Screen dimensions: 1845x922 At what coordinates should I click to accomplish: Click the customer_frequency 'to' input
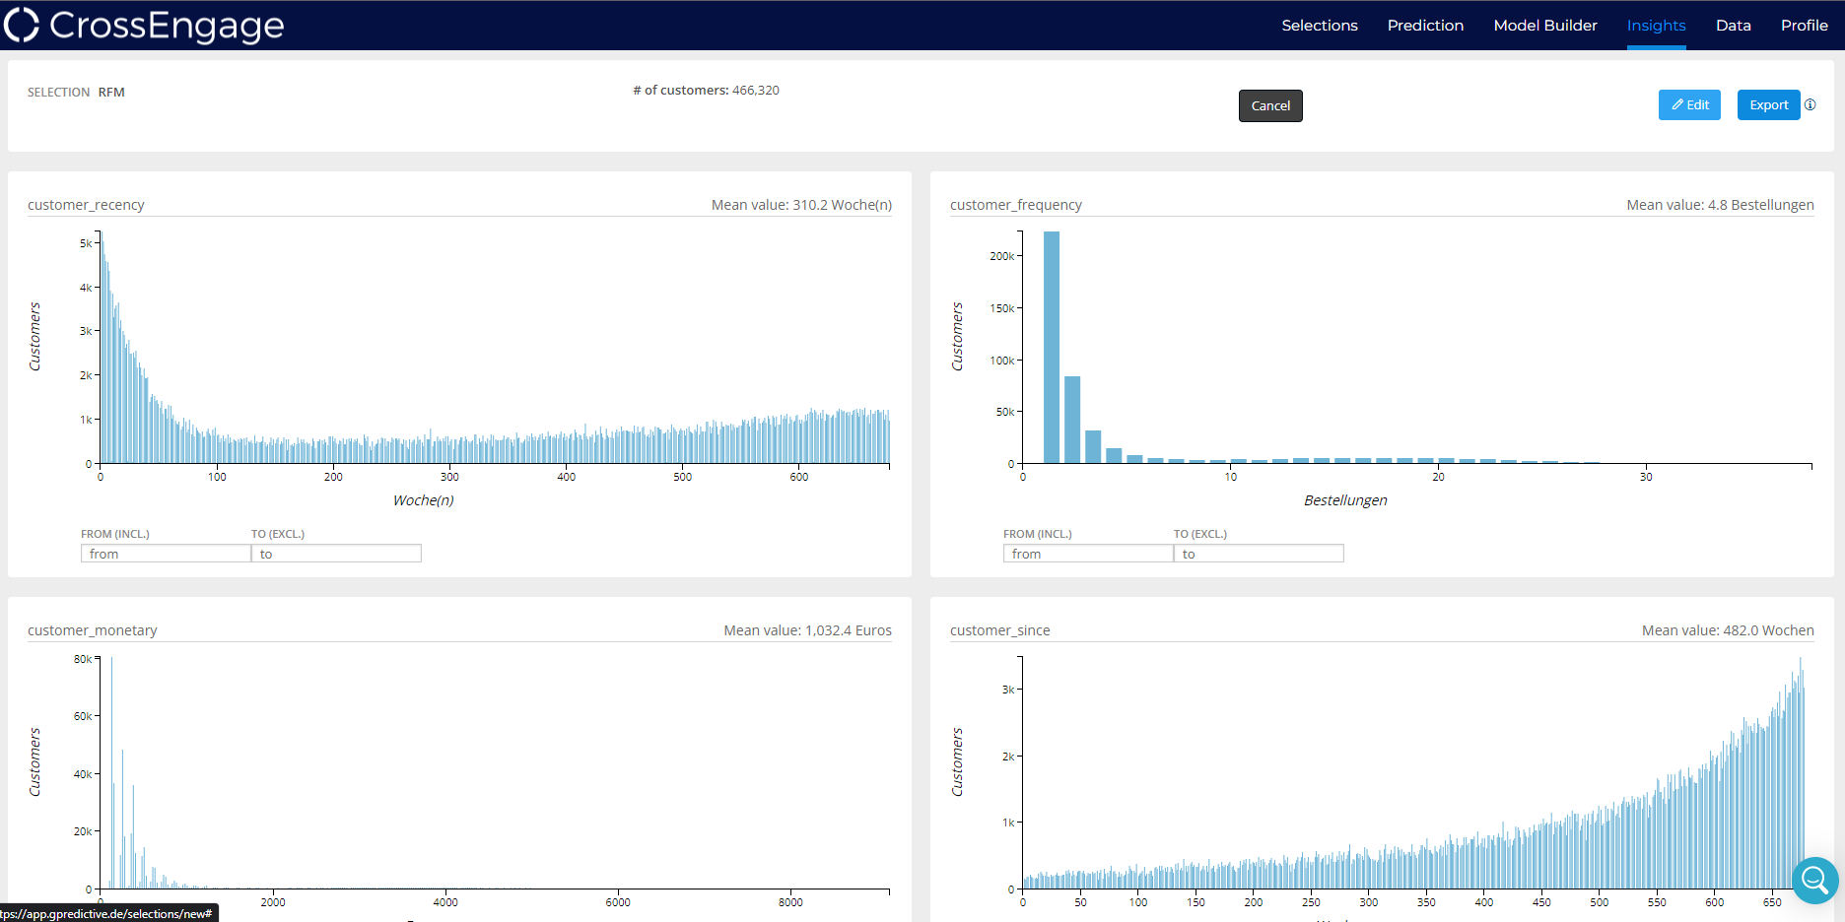(1259, 554)
